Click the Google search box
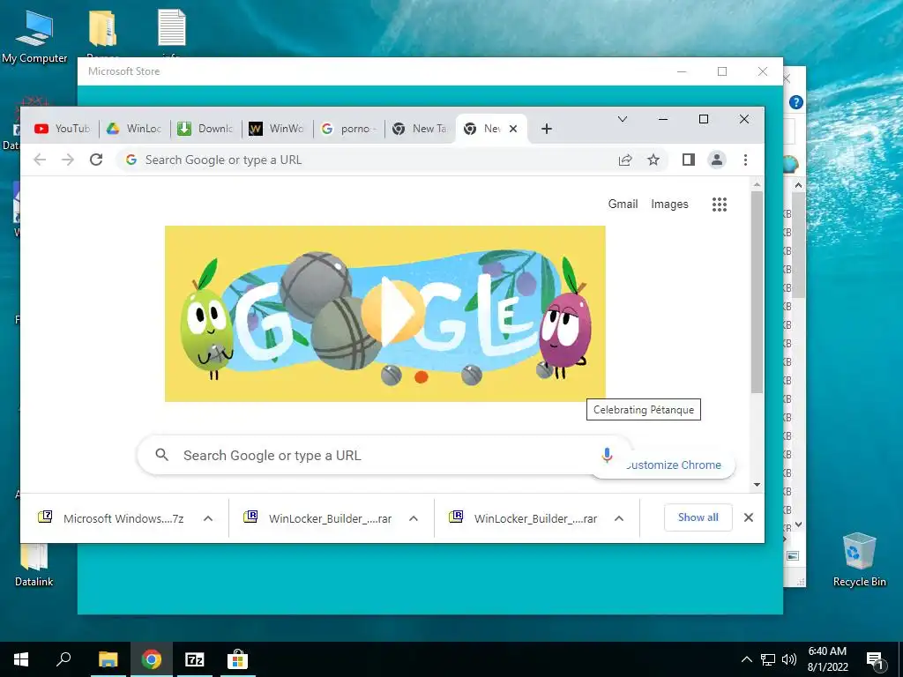This screenshot has height=677, width=903. pos(384,456)
